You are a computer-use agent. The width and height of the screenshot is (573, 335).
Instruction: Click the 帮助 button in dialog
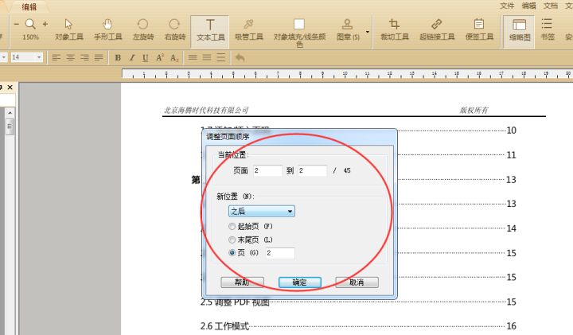coord(242,282)
